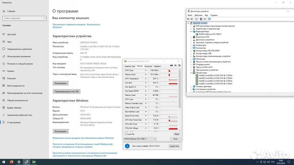Click Back arrow in Device Manager toolbar
The image size is (294, 165).
coord(188,19)
